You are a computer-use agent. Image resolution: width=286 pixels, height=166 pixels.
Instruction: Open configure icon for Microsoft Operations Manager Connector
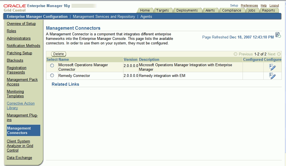[x=272, y=67]
